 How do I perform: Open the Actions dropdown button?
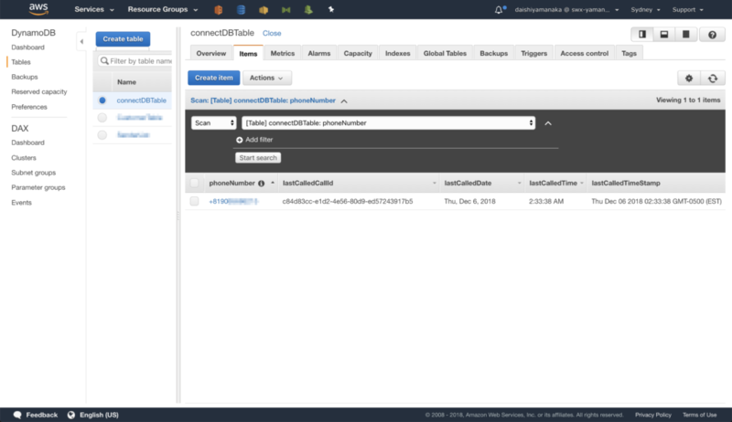point(266,78)
